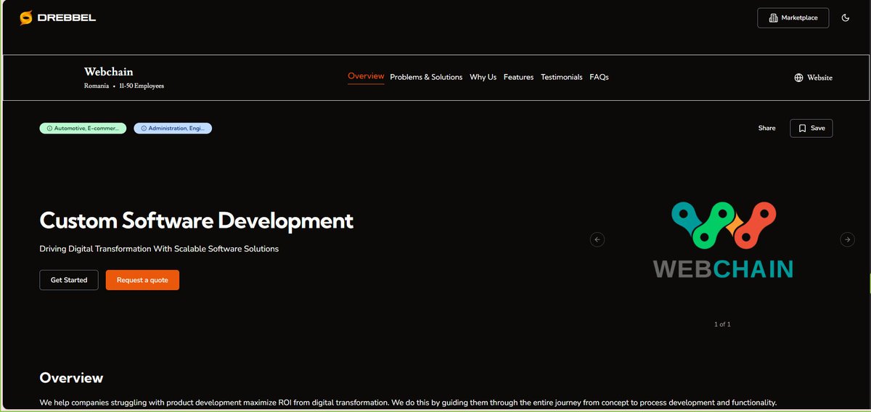Show the next image with the right arrow
The width and height of the screenshot is (871, 412).
click(x=847, y=239)
